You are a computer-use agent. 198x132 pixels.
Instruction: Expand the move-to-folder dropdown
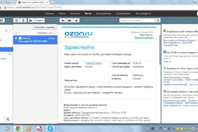click(x=32, y=20)
